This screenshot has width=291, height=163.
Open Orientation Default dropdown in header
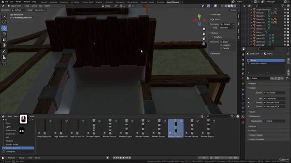click(x=19, y=10)
